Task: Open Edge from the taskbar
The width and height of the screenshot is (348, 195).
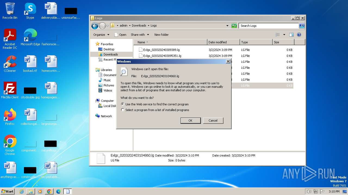Action: [x=58, y=191]
